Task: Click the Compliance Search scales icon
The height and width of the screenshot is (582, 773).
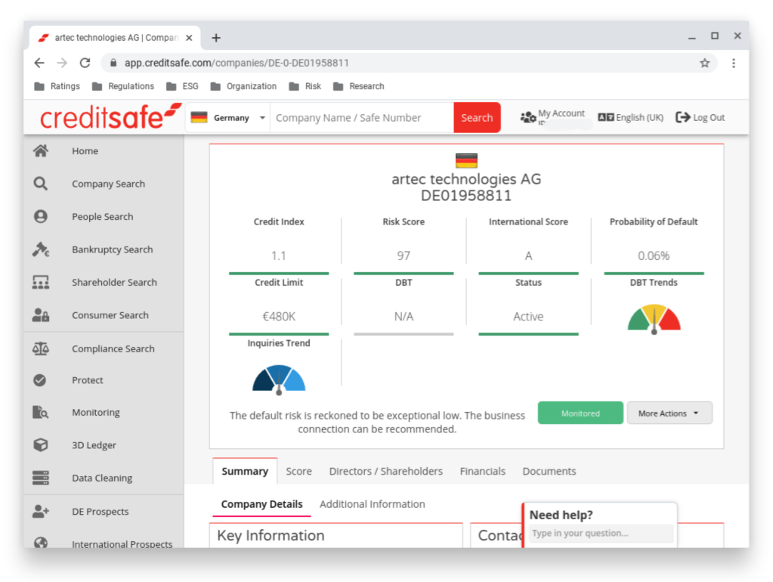Action: [x=41, y=348]
